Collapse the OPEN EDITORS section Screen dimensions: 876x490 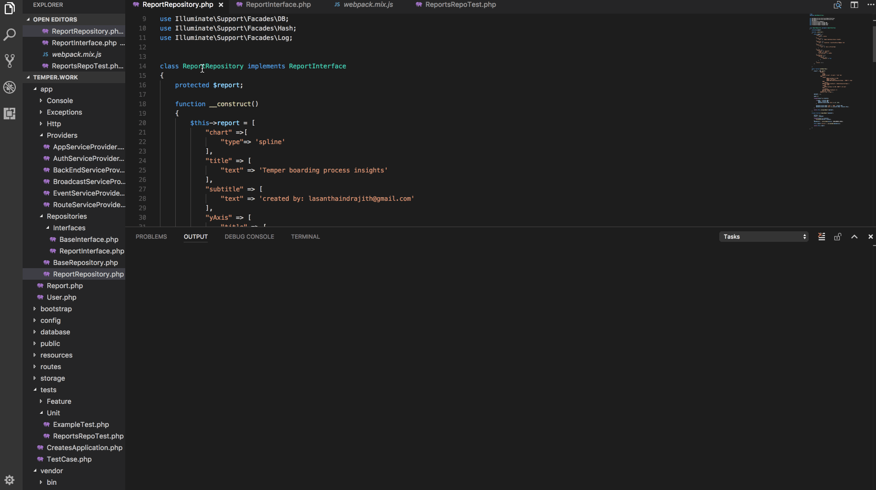click(74, 19)
